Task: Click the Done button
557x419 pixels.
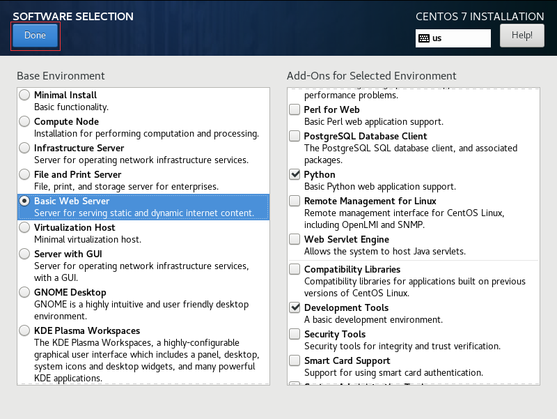Action: point(36,36)
